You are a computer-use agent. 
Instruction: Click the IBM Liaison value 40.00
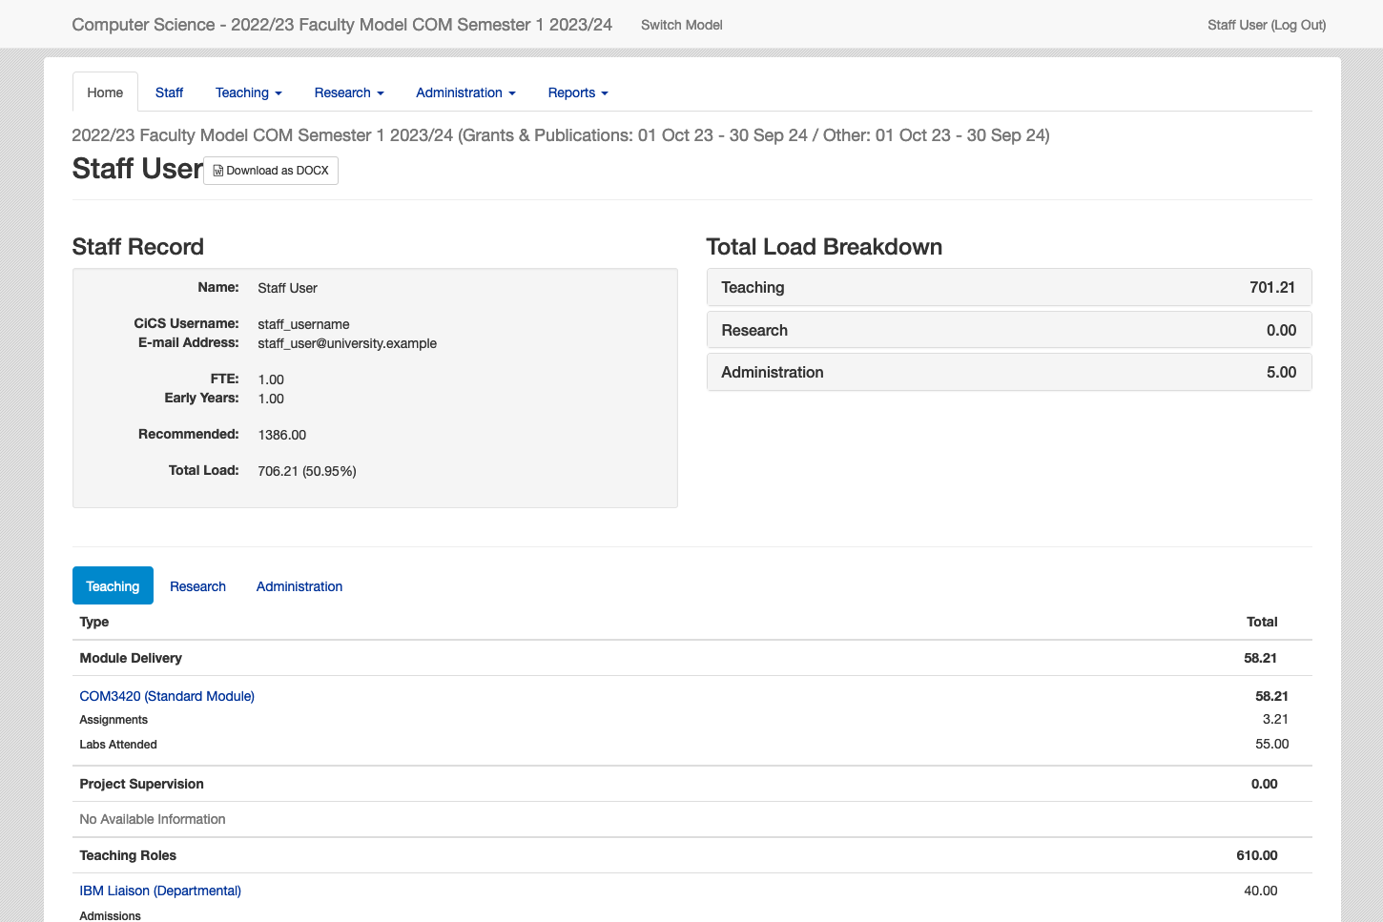1261,891
